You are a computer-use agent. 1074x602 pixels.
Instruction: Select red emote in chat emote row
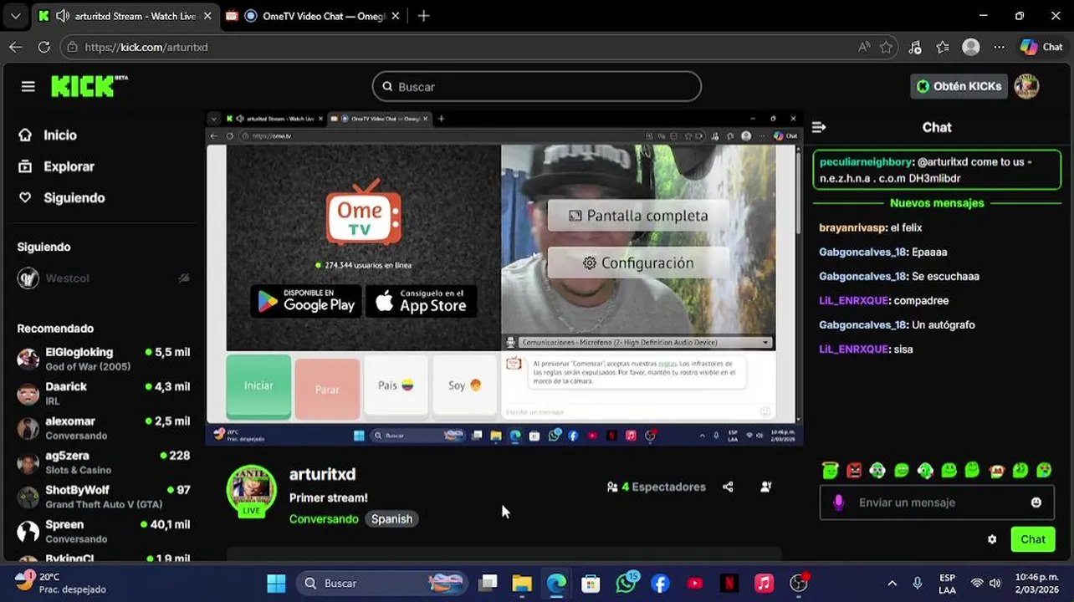tap(853, 471)
